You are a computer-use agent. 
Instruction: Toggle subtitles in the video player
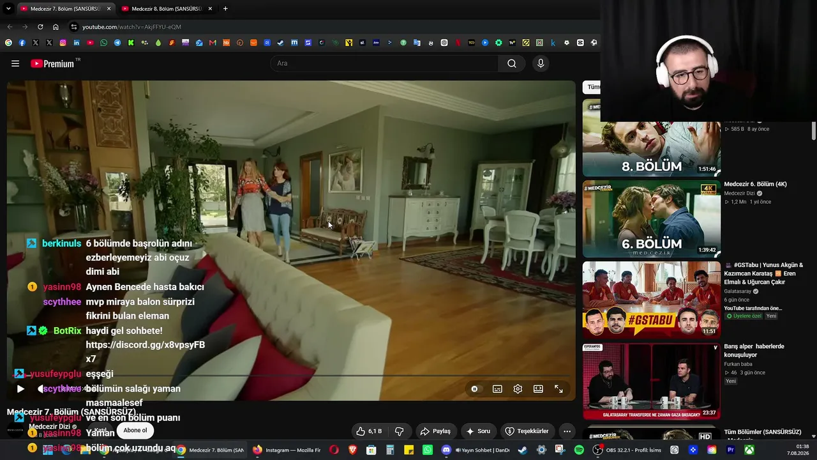pyautogui.click(x=497, y=388)
